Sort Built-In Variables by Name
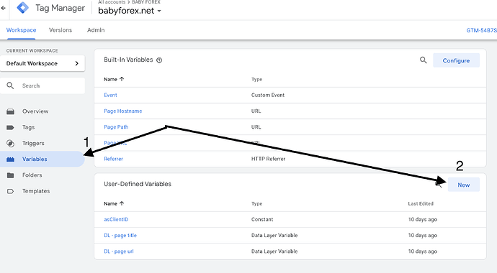Viewport: 497px width, 273px height. tap(114, 79)
